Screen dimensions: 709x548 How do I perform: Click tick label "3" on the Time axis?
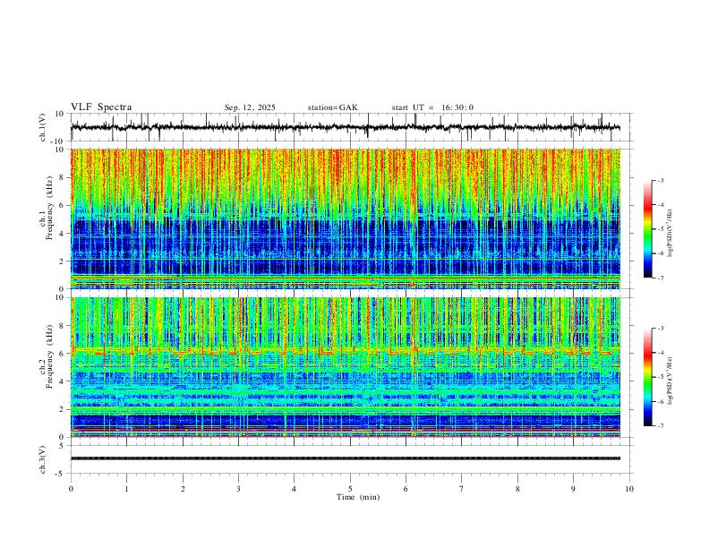pos(238,489)
